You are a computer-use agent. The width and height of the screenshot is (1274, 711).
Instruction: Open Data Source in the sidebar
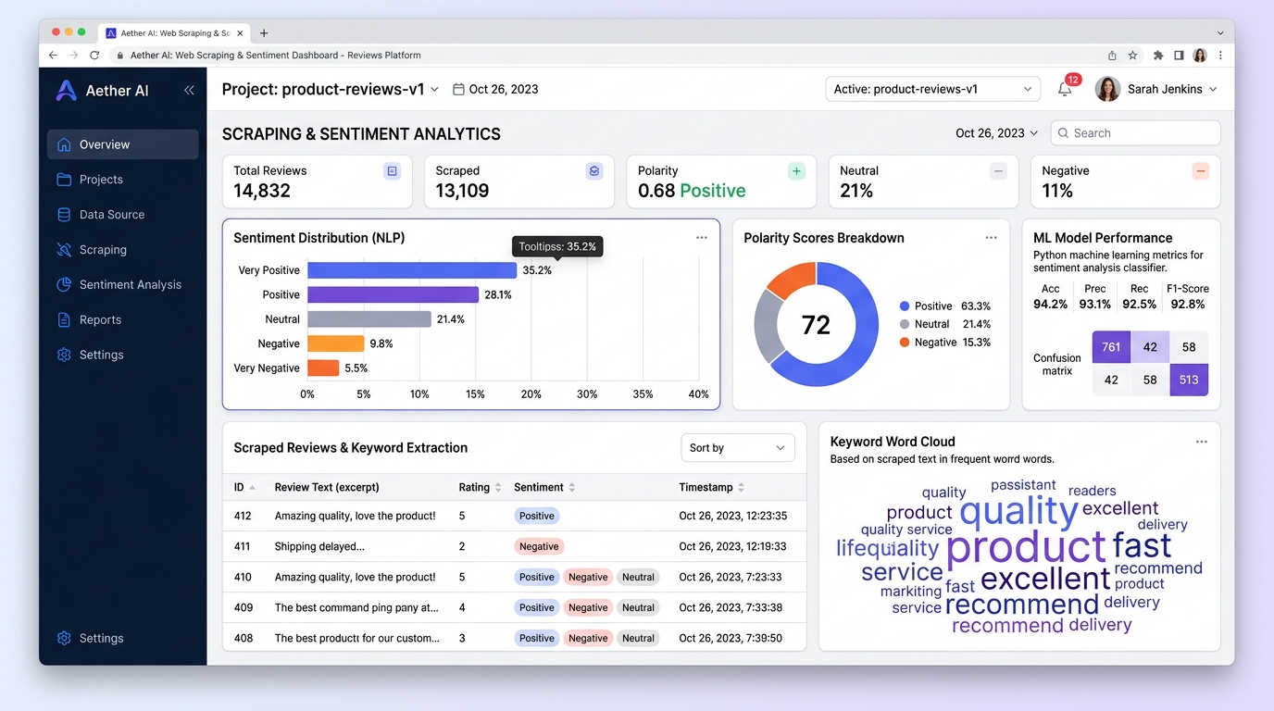tap(123, 215)
